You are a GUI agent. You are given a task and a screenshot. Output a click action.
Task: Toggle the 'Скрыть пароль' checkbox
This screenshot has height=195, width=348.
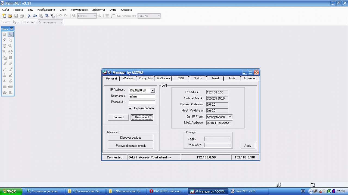click(130, 108)
